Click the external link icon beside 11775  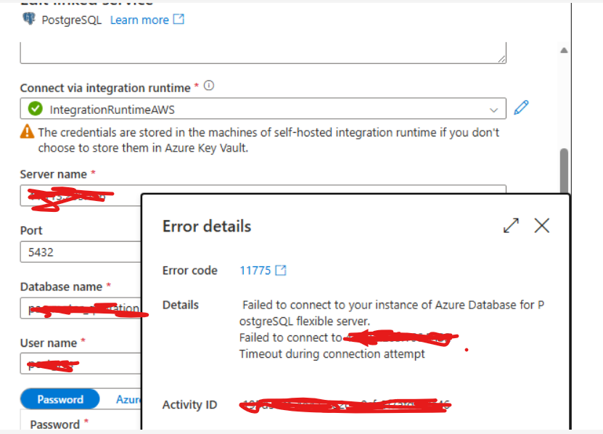pyautogui.click(x=281, y=270)
